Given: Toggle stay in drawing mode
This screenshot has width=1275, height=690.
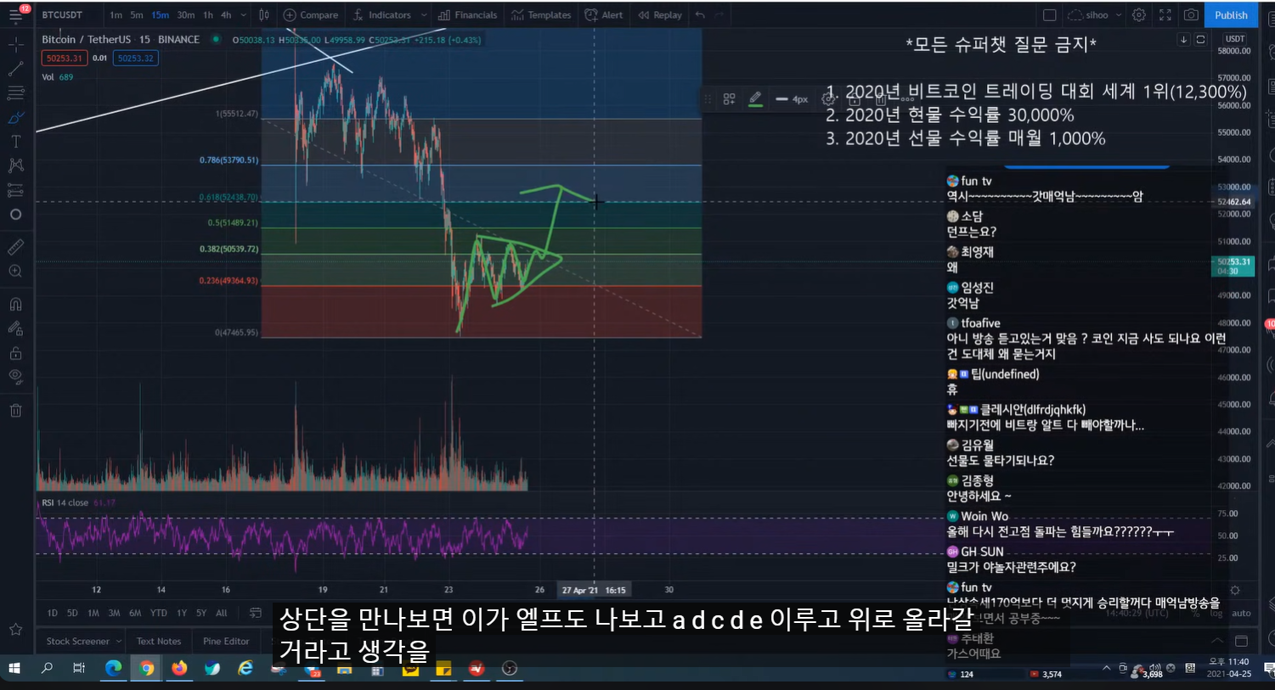Looking at the screenshot, I should 15,328.
